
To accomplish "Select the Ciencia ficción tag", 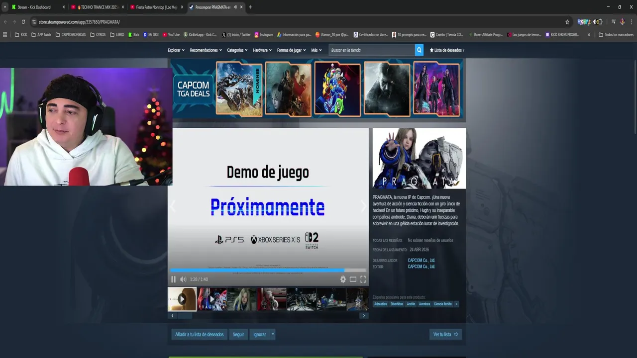I will 443,304.
